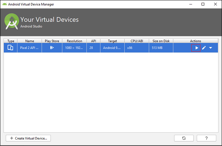Sort by the API column header
Viewport: 222px width, 146px height.
(94, 41)
